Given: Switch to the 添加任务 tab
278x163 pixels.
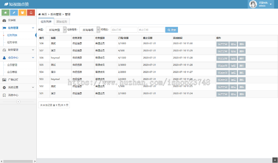Looking at the screenshot, I should click(62, 21).
